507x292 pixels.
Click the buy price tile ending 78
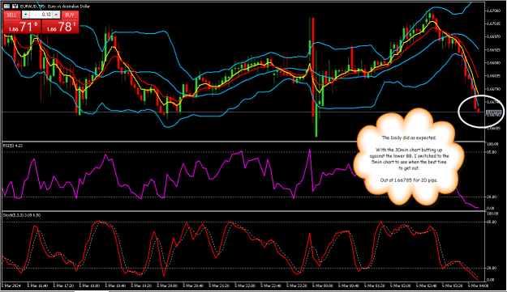coord(61,27)
